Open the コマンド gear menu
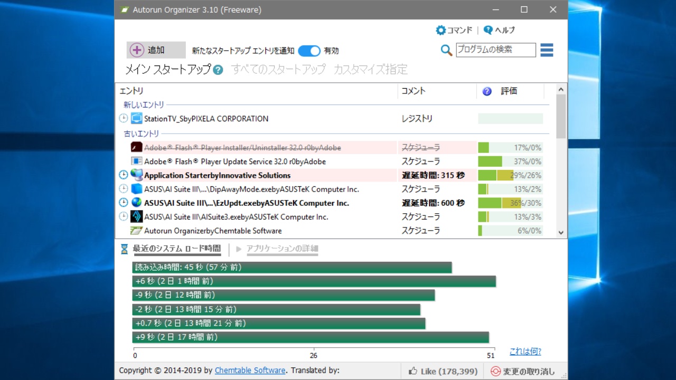676x380 pixels. coord(454,30)
